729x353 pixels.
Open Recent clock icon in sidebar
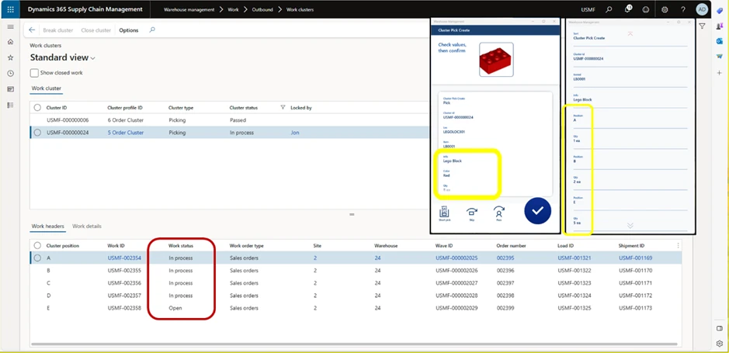(10, 74)
